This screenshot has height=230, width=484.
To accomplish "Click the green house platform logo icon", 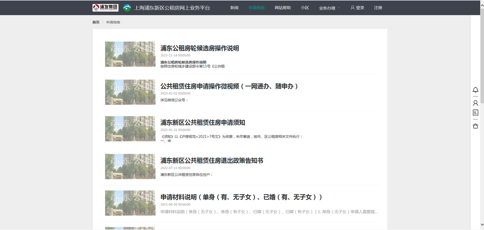I will 127,8.
